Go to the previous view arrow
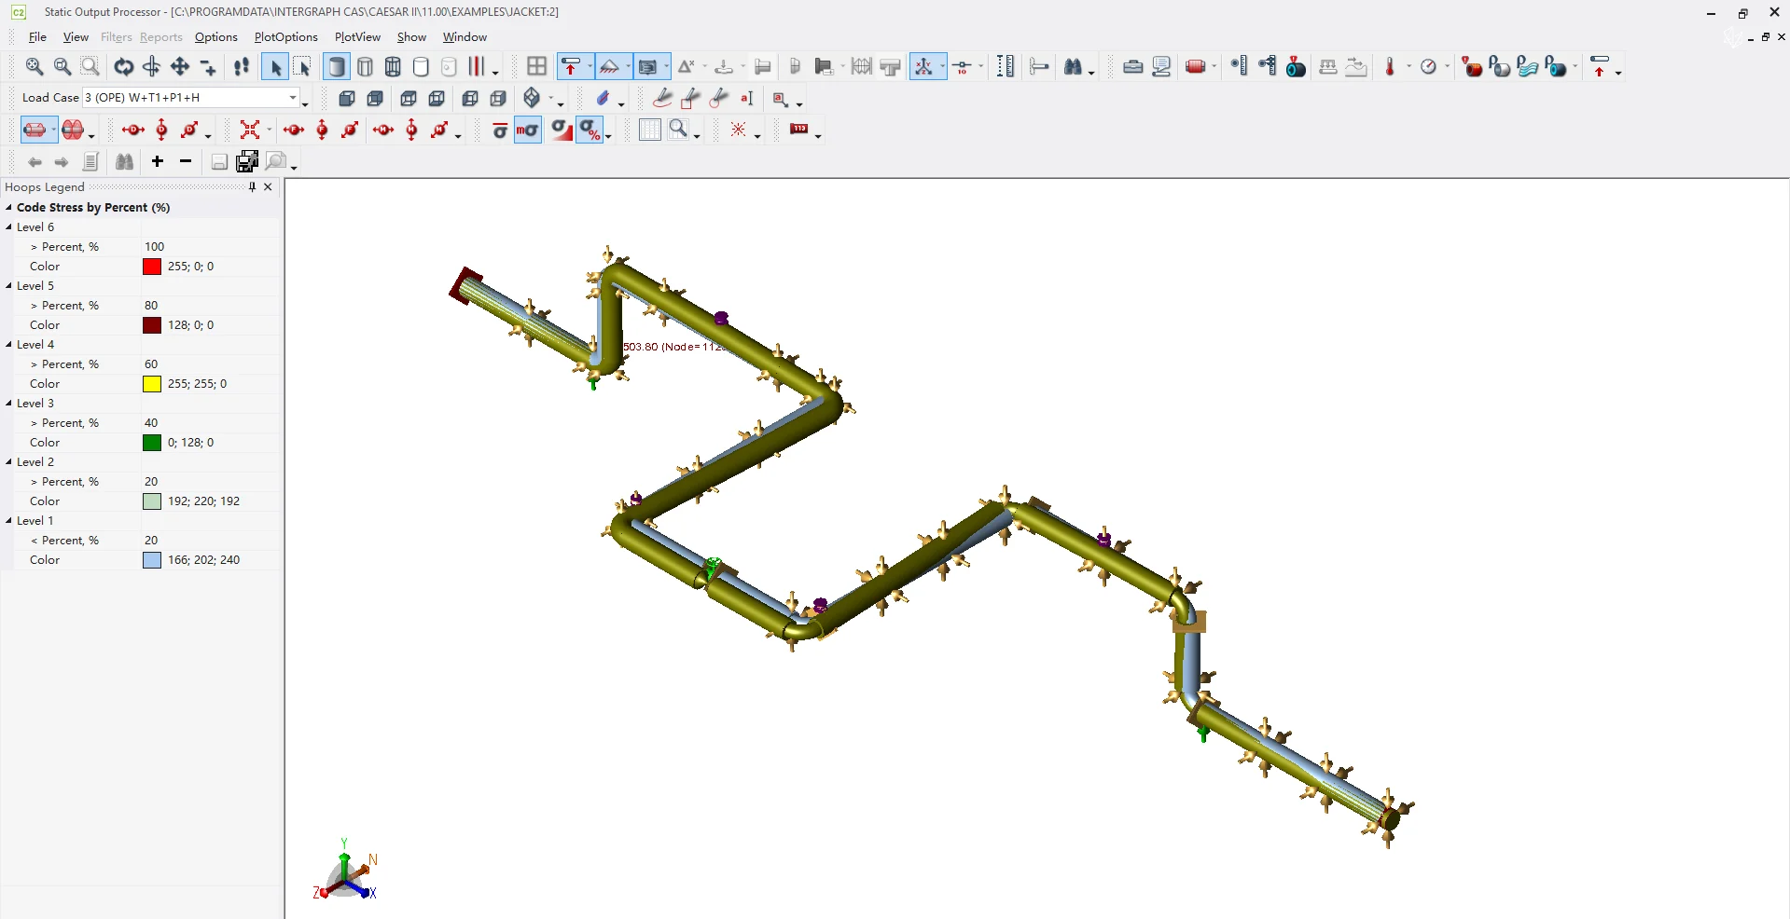Screen dimensions: 1790x919 pyautogui.click(x=35, y=162)
